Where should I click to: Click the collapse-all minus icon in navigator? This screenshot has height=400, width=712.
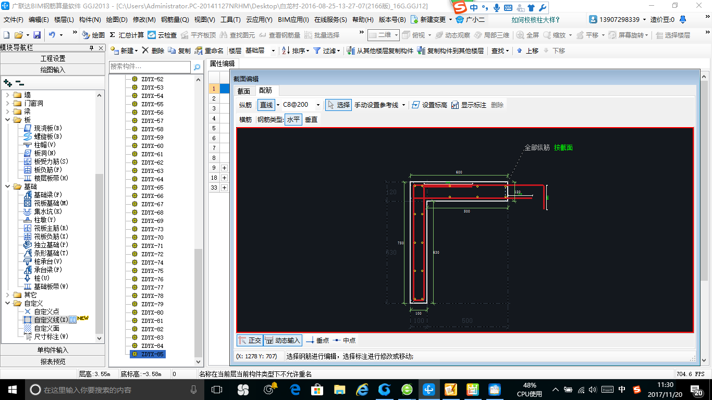[19, 83]
